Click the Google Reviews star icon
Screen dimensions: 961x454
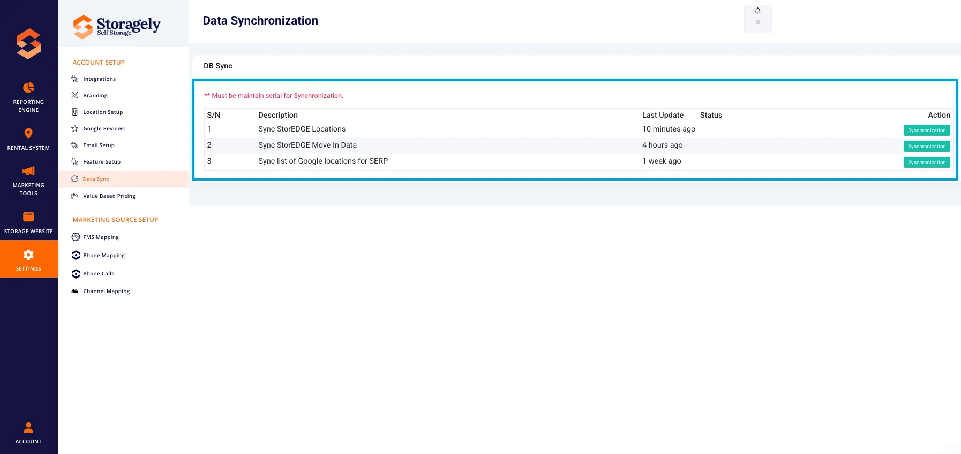[x=75, y=128]
